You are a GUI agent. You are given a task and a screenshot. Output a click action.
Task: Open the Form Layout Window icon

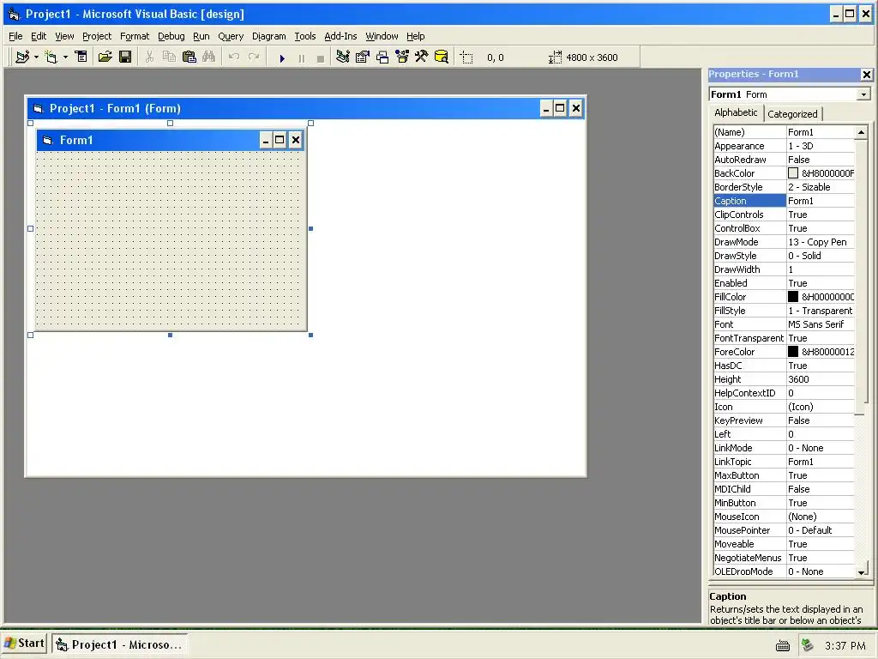click(x=382, y=57)
